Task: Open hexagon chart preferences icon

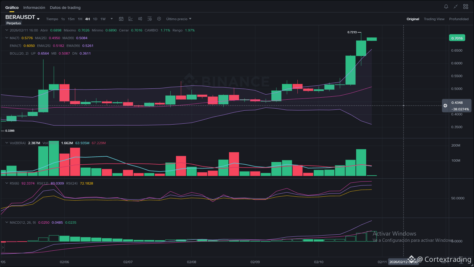Action: click(159, 19)
